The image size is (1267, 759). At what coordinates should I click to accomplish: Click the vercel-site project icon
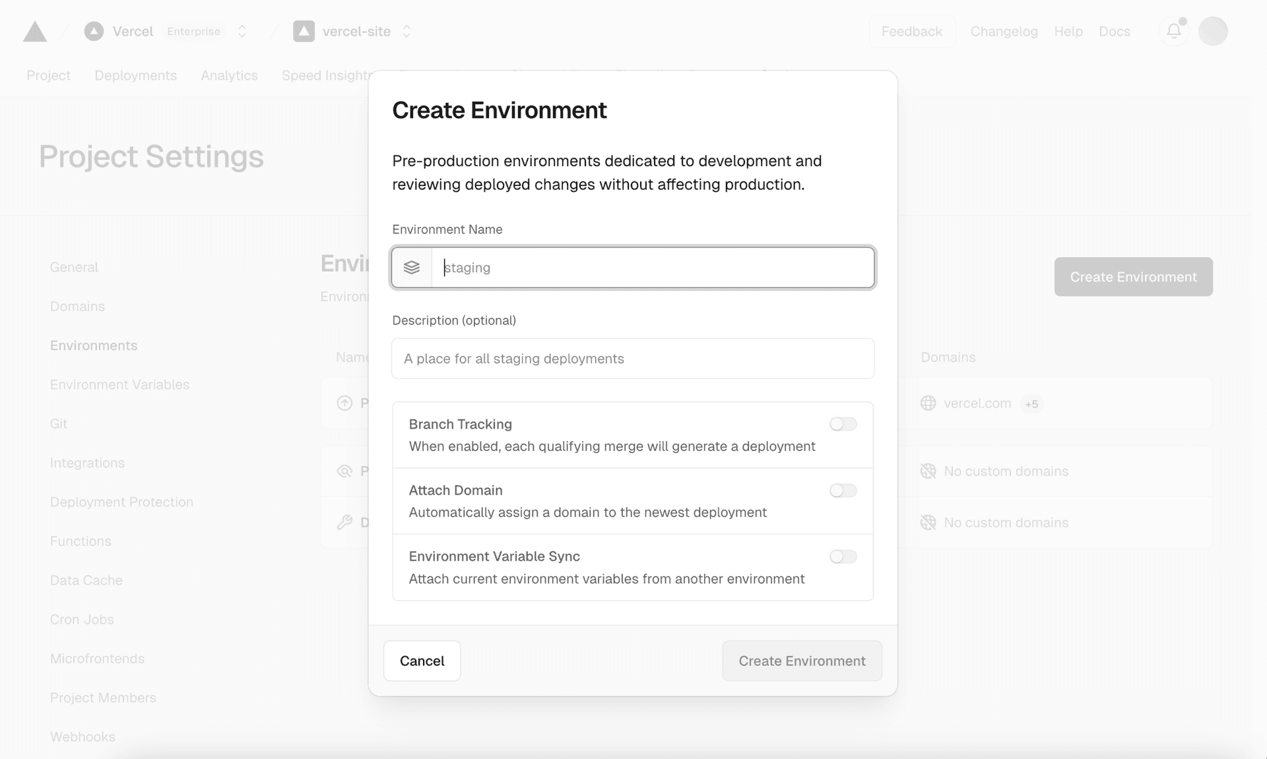tap(304, 31)
